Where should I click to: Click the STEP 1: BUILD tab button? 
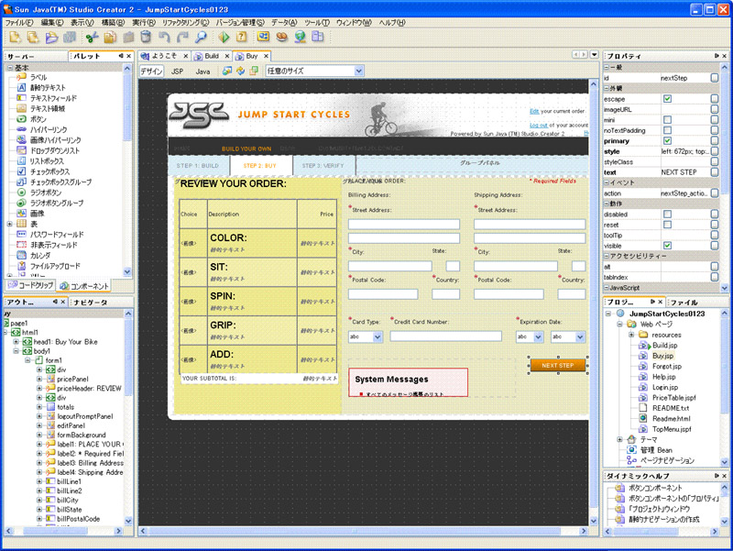point(198,166)
